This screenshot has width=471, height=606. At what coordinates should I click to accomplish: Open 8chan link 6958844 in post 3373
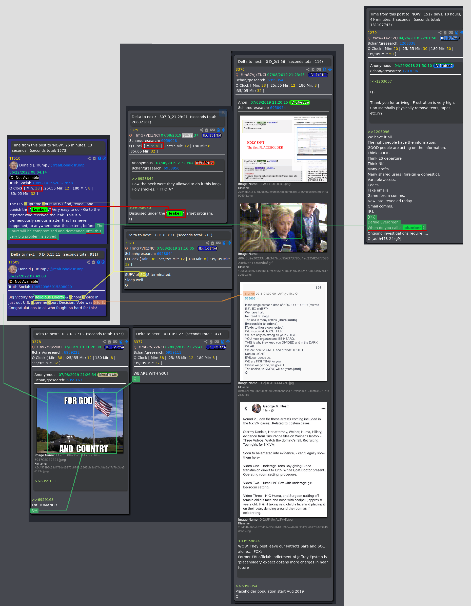pos(165,254)
